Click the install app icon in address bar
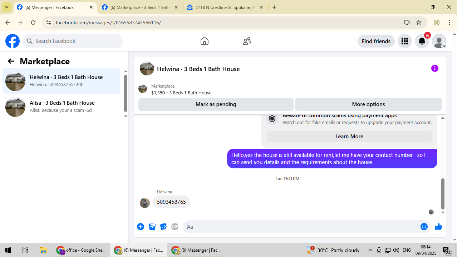Screen dimensions: 457x257 point(407,23)
